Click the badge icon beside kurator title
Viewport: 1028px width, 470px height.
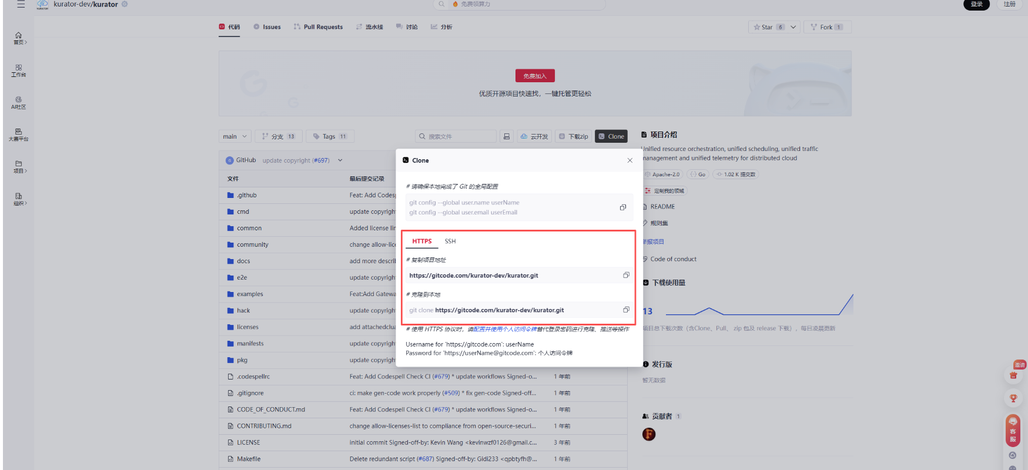pos(125,4)
